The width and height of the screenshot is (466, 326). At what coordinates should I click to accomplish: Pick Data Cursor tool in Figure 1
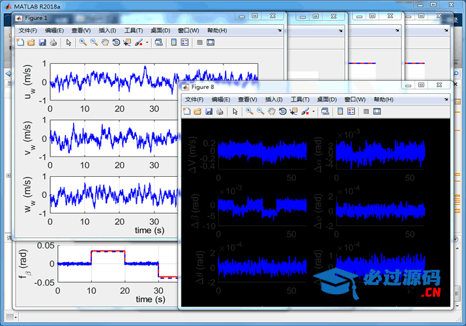(x=127, y=42)
